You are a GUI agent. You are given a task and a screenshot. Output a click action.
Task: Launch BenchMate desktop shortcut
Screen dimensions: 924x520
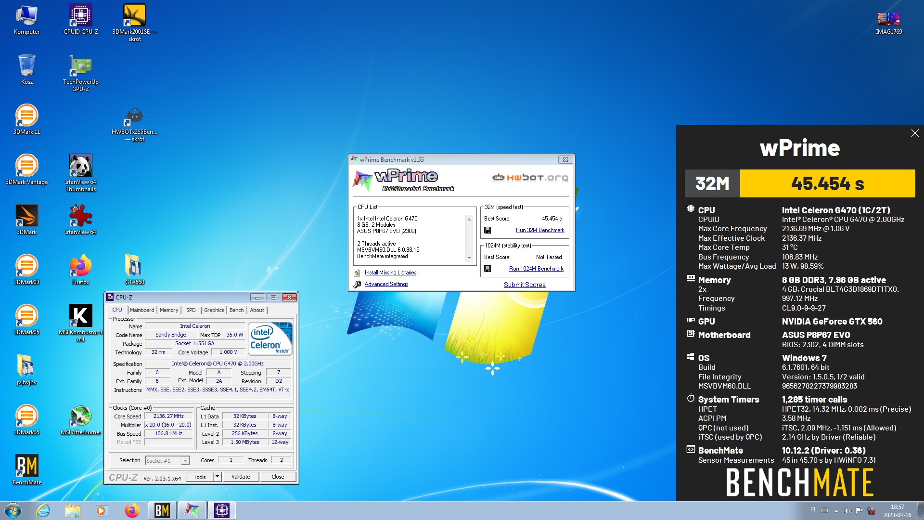[26, 470]
